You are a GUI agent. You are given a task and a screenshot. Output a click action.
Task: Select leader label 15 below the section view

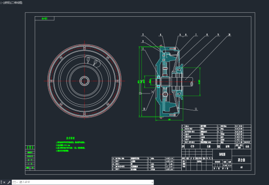(x=144, y=109)
